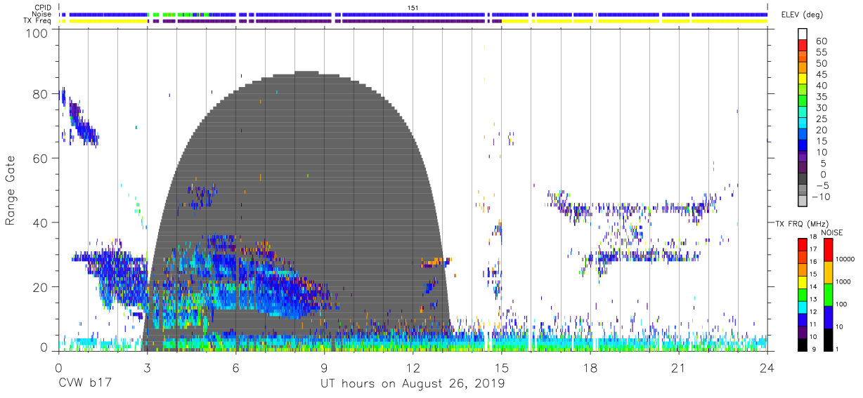Screen dimensions: 863x398
Task: Click the y-axis tick label '100'
Action: (x=37, y=33)
